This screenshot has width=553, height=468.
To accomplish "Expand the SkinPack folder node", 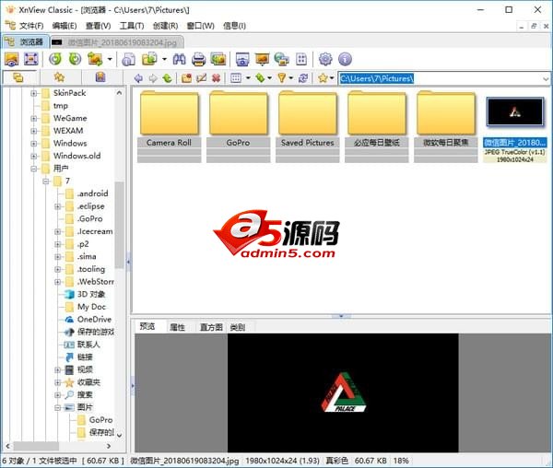I will (33, 93).
